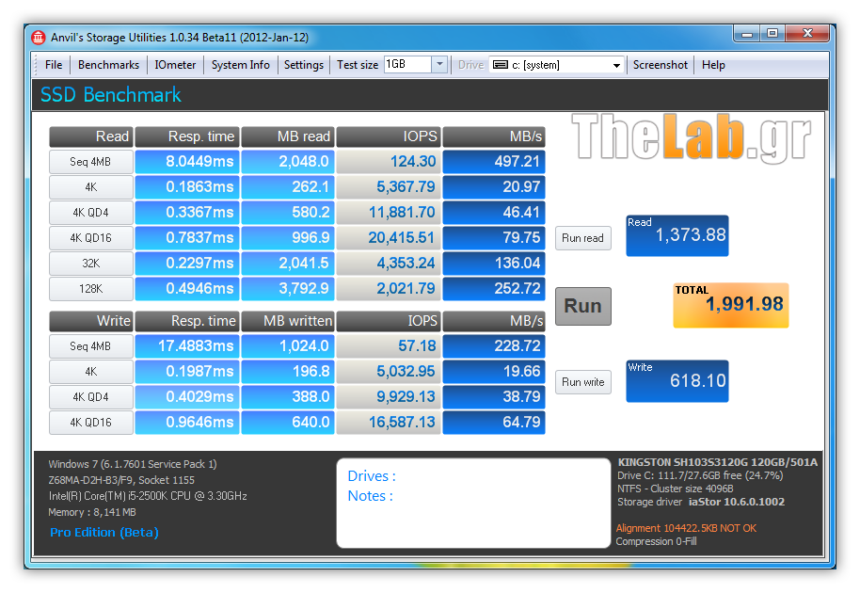This screenshot has width=860, height=593.
Task: Click the Run read button
Action: [x=583, y=238]
